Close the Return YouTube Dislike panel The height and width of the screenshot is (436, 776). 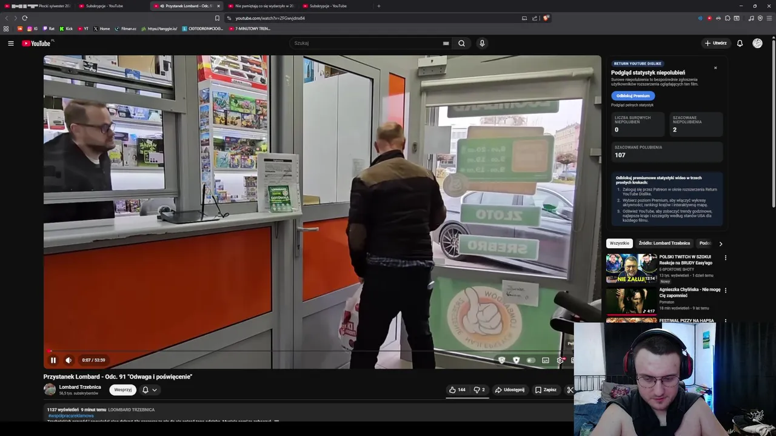click(x=715, y=68)
